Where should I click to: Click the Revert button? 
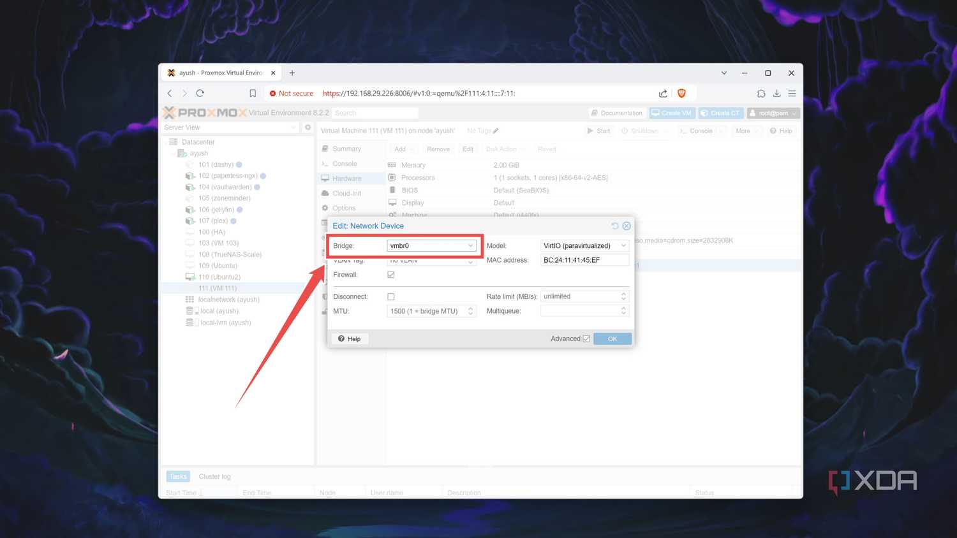tap(547, 149)
